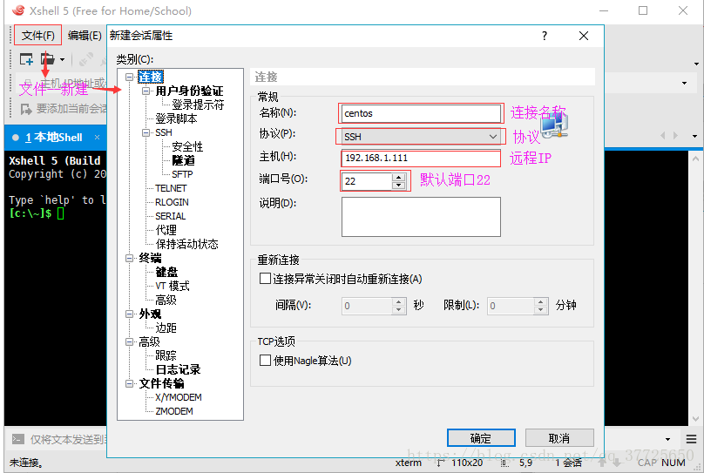Click terminal scrollbar down arrow

695,419
